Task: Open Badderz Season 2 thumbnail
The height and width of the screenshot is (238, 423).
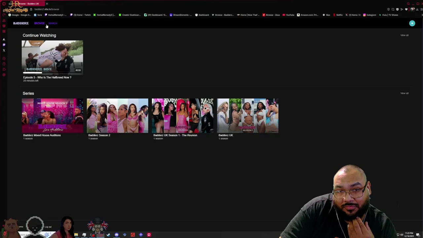Action: (117, 116)
